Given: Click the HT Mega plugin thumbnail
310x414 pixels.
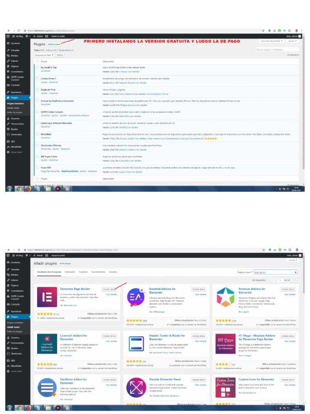Looking at the screenshot, I should (225, 344).
